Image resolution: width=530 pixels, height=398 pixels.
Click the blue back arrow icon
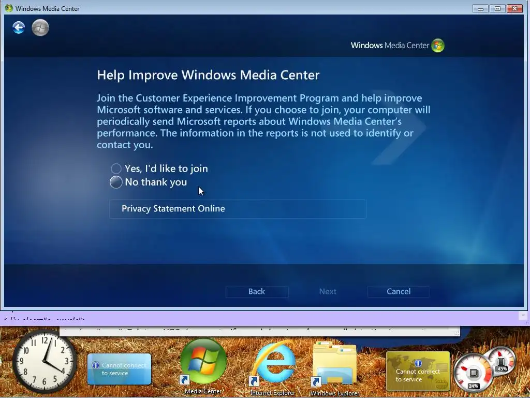[x=19, y=27]
